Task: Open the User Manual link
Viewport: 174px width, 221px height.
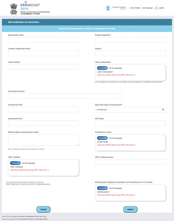Action: click(147, 8)
